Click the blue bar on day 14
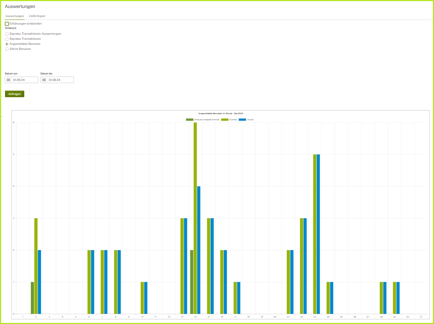434x324 pixels. click(199, 250)
